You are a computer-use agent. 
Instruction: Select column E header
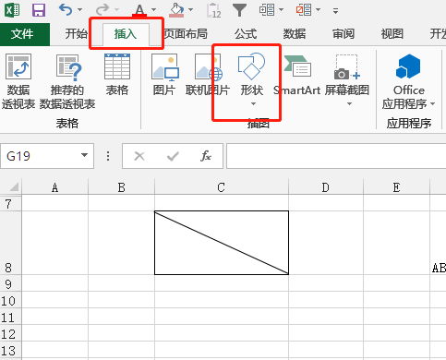[x=396, y=187]
